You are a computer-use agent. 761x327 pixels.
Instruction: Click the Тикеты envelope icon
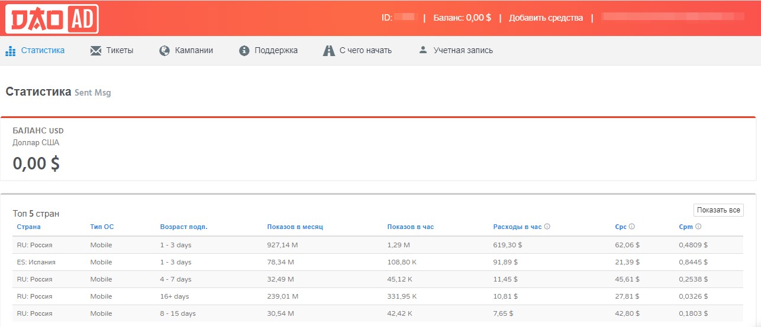coord(96,51)
